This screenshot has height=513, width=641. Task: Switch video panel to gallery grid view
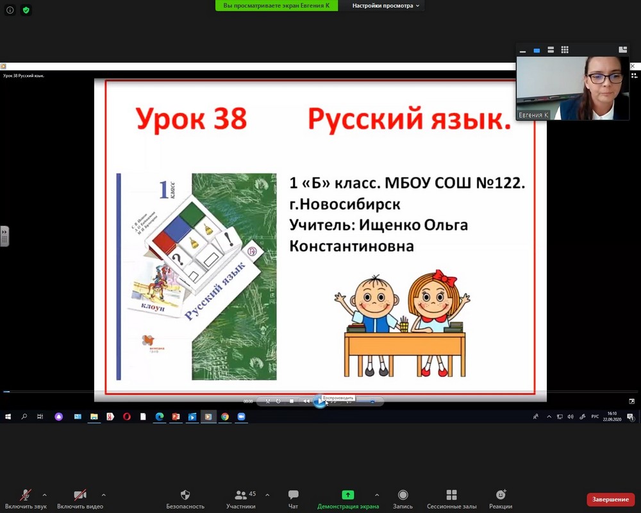coord(565,50)
